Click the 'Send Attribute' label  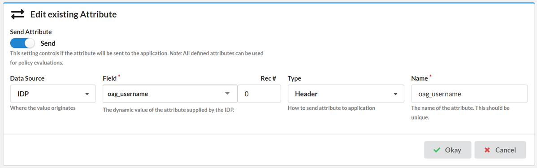[31, 32]
